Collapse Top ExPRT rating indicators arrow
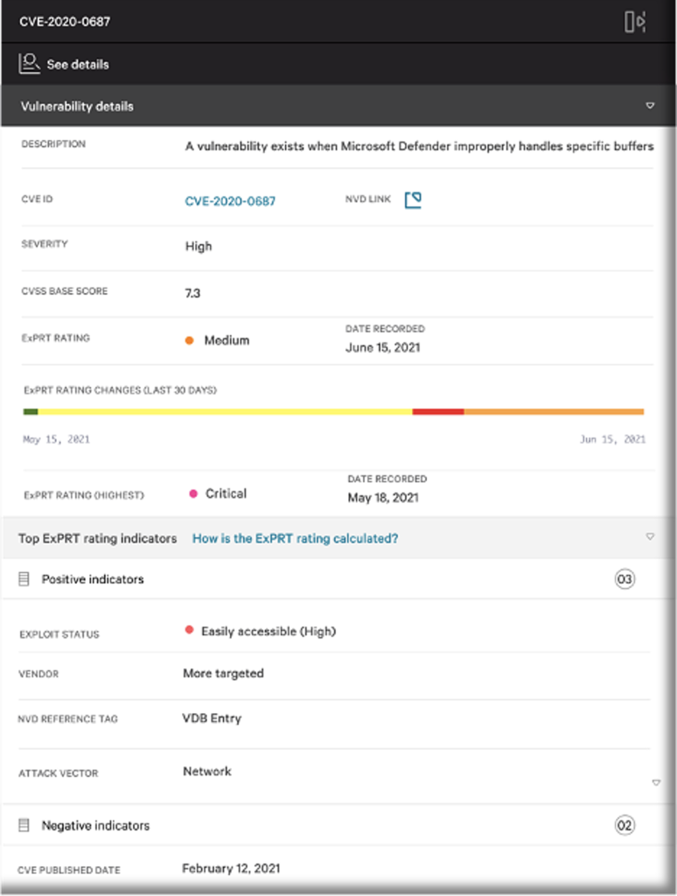677x896 pixels. (650, 536)
